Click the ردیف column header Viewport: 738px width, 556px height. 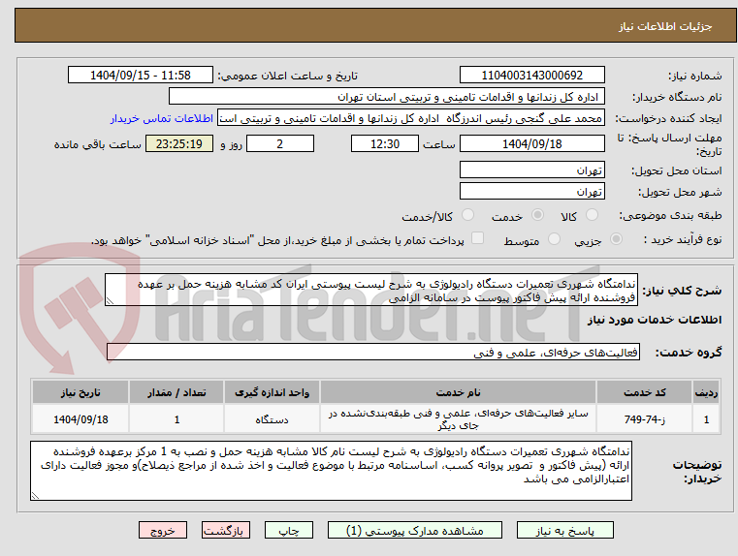point(706,392)
